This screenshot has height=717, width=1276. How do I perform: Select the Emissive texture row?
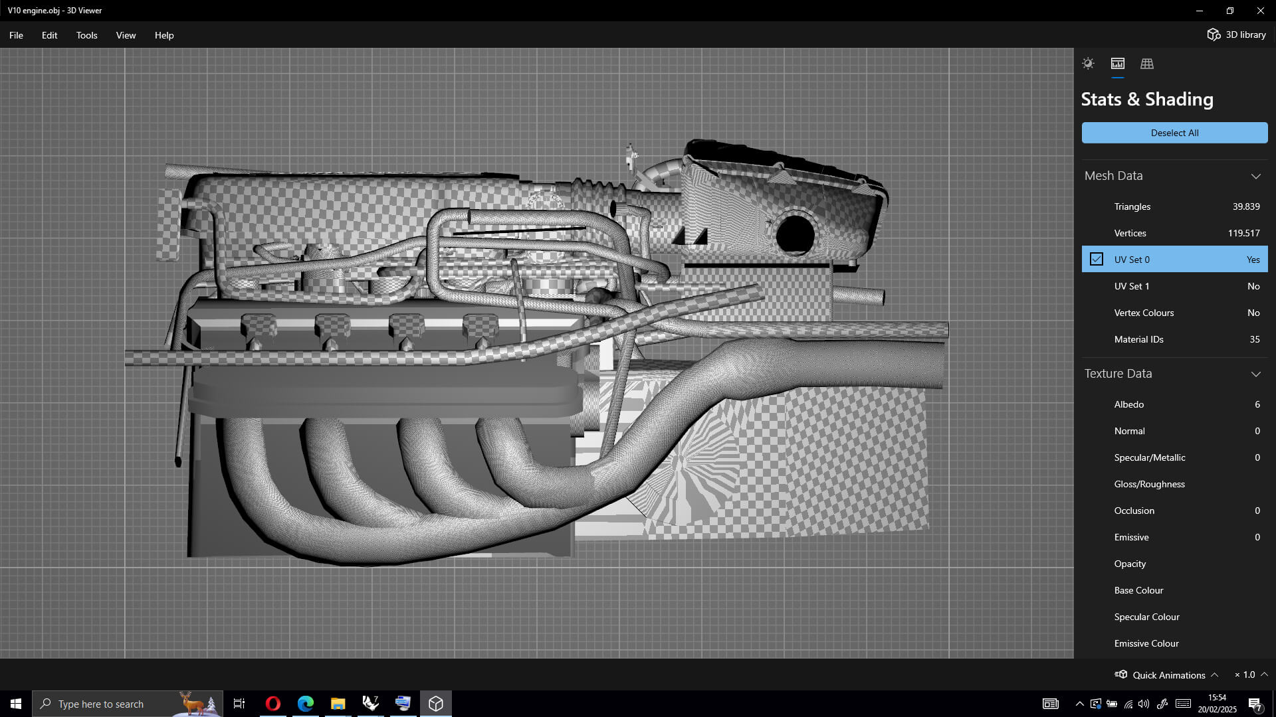coord(1174,537)
